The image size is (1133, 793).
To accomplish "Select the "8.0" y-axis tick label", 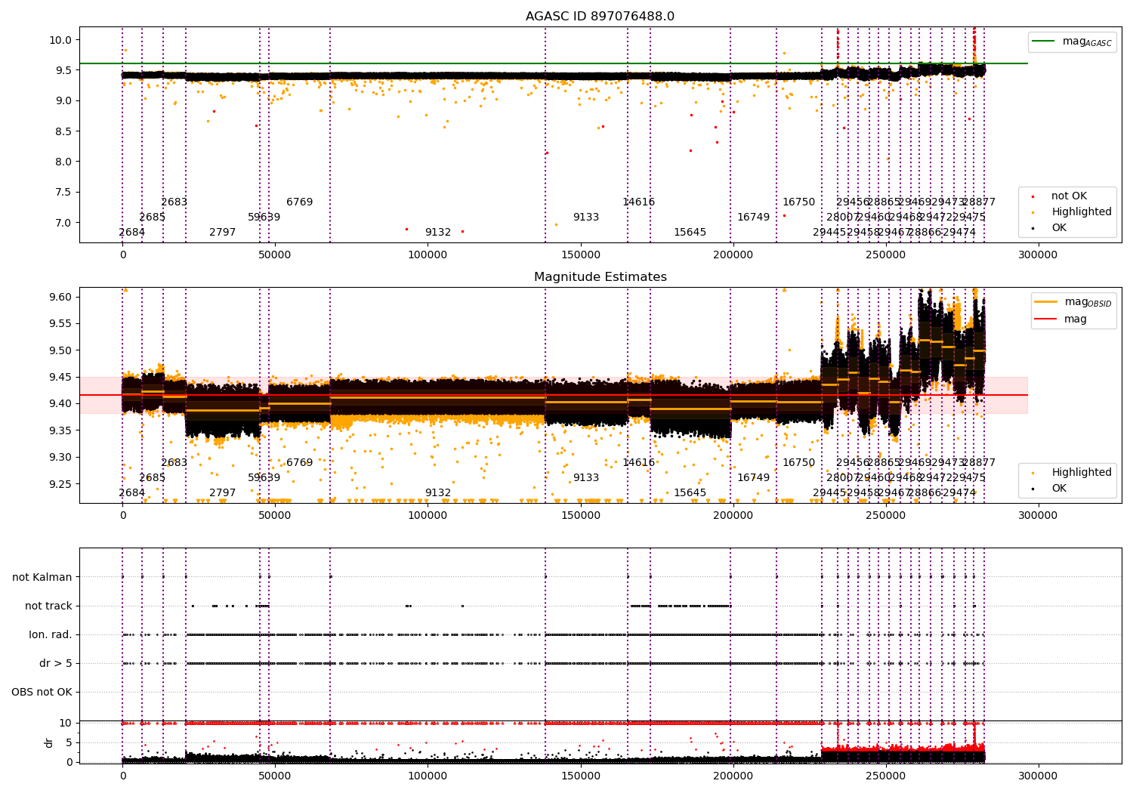I will tap(65, 162).
